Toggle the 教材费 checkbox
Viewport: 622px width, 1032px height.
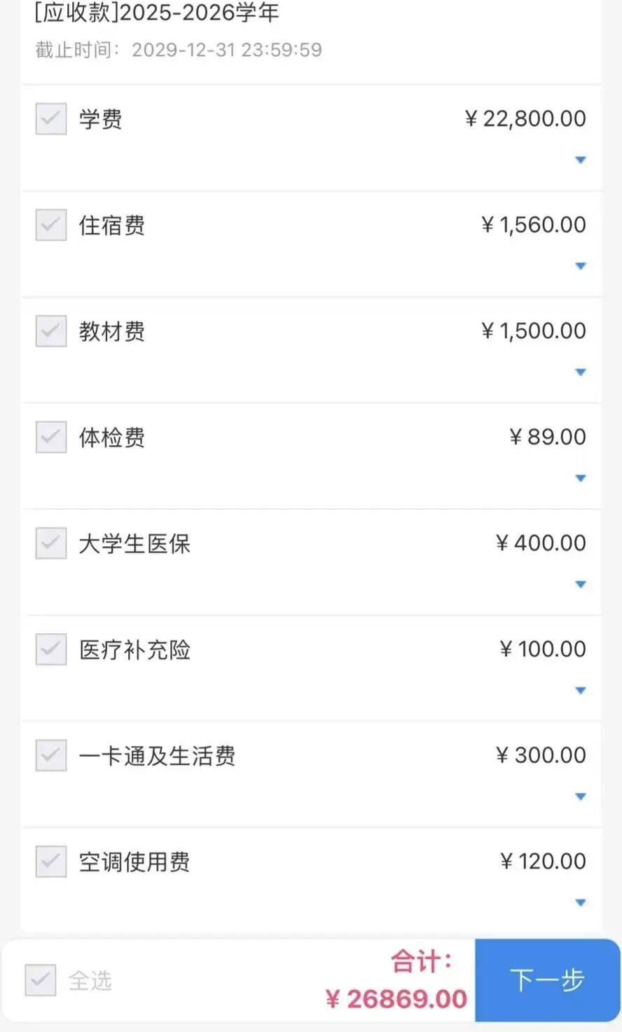tap(51, 331)
